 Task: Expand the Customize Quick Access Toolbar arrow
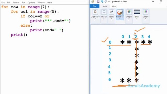point(109,2)
